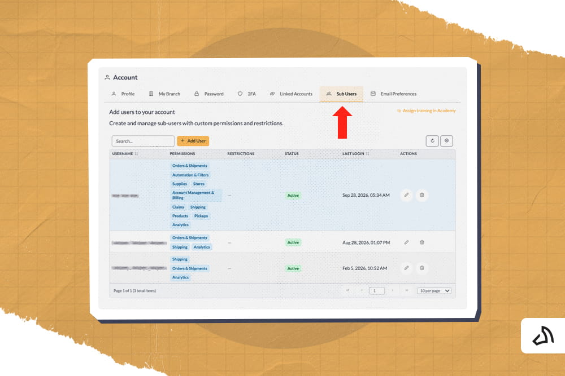Select the Sub Users tab
This screenshot has width=565, height=376.
coord(341,94)
